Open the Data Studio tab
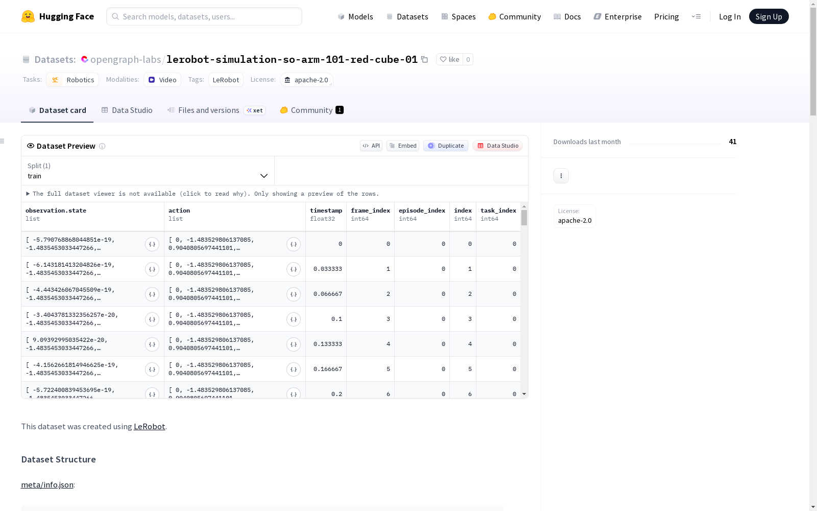This screenshot has width=817, height=511. (x=127, y=110)
